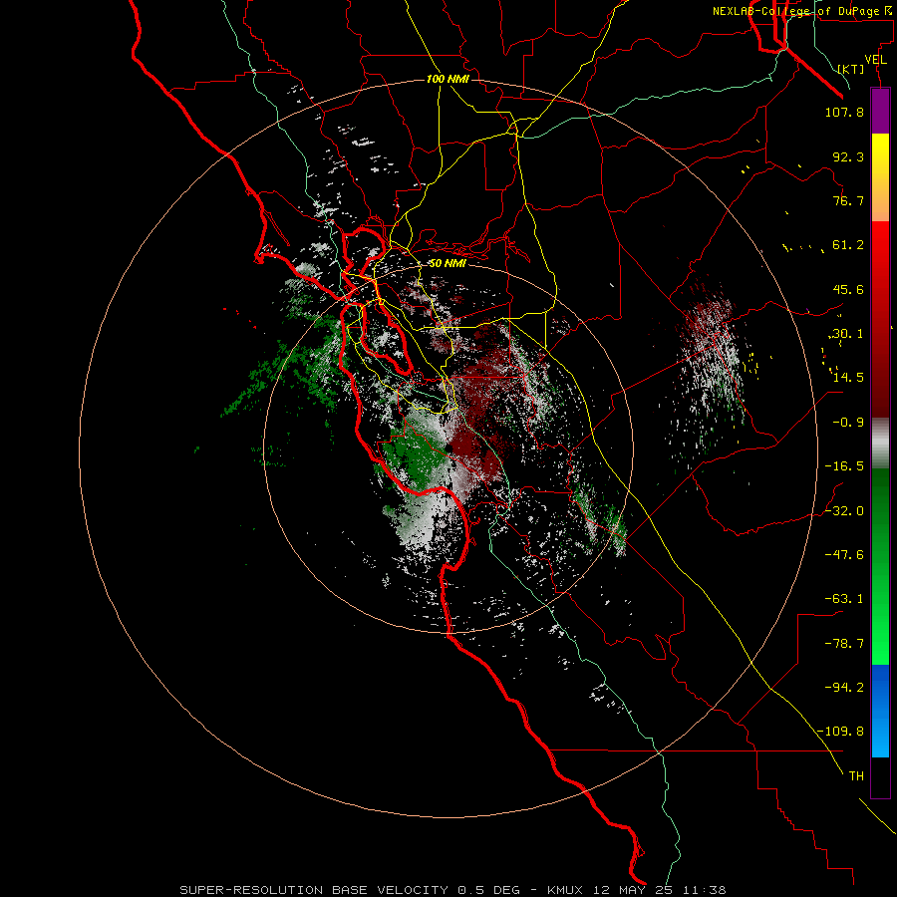Click the -78.7 scale value

pos(844,644)
